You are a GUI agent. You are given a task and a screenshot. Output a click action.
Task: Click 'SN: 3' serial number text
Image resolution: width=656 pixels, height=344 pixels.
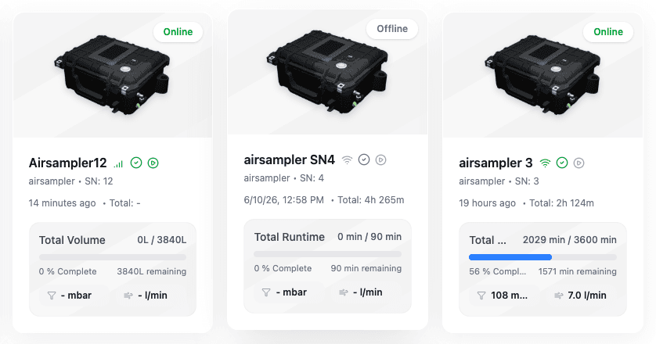click(x=527, y=181)
